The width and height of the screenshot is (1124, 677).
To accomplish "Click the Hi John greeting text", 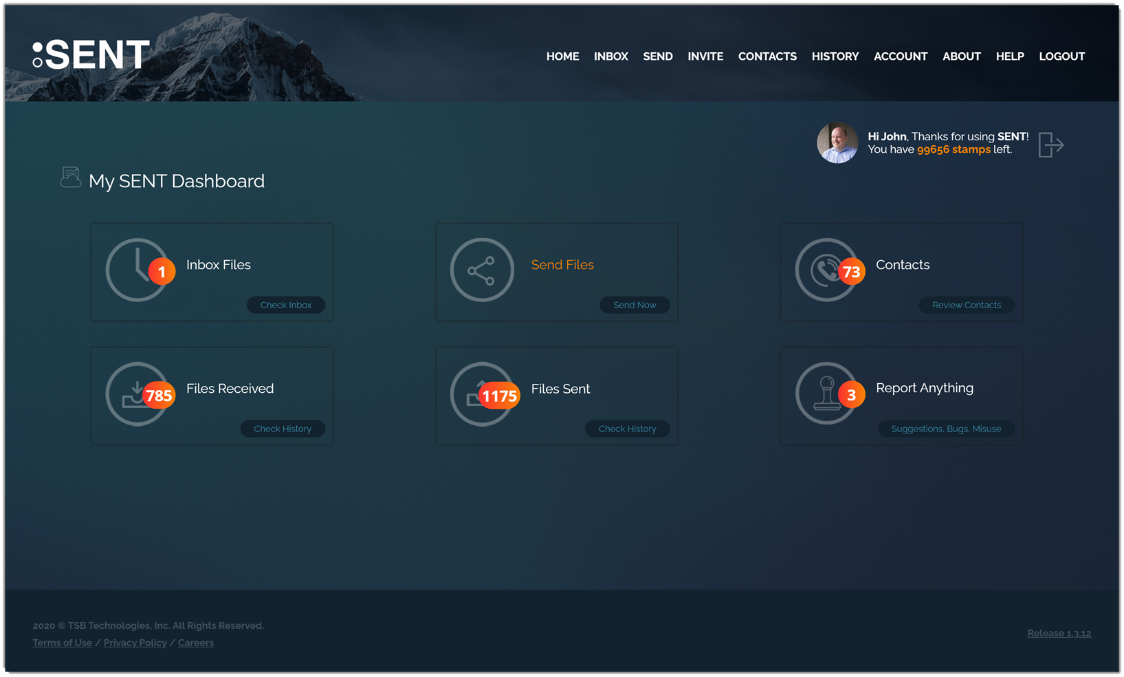I will 887,136.
